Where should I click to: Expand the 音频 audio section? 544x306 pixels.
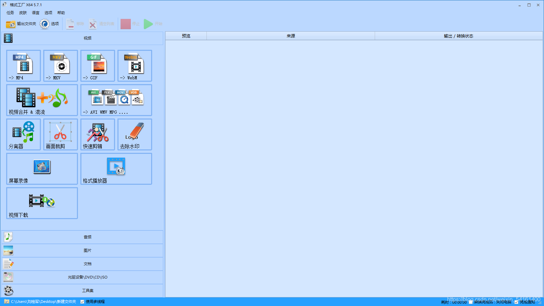[x=82, y=237]
